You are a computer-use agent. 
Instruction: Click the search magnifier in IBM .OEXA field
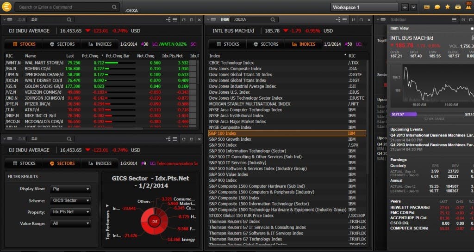273,19
